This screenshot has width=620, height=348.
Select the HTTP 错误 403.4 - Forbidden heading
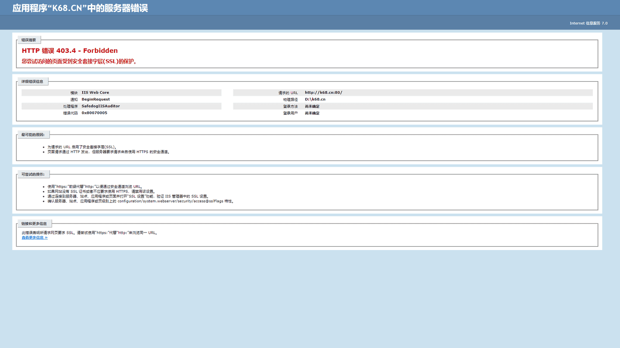coord(70,51)
